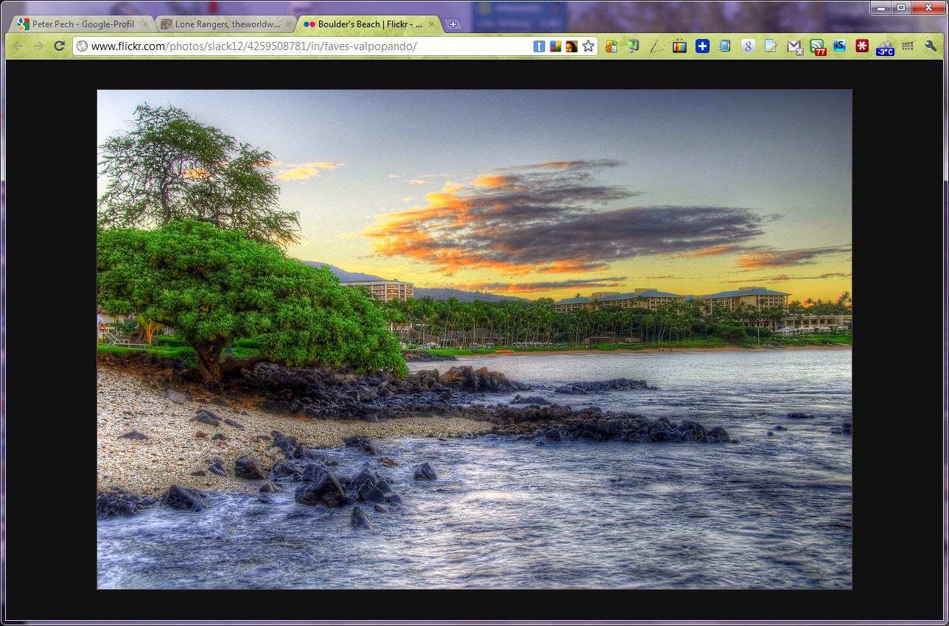The height and width of the screenshot is (626, 949).
Task: Reload the Flickr page
Action: (x=60, y=46)
